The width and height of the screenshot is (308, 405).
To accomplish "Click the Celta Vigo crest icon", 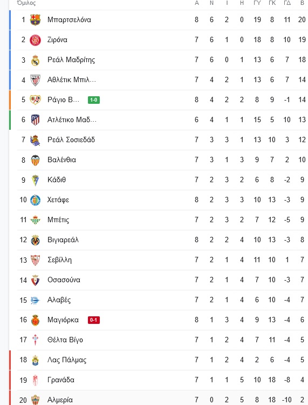I will [35, 340].
